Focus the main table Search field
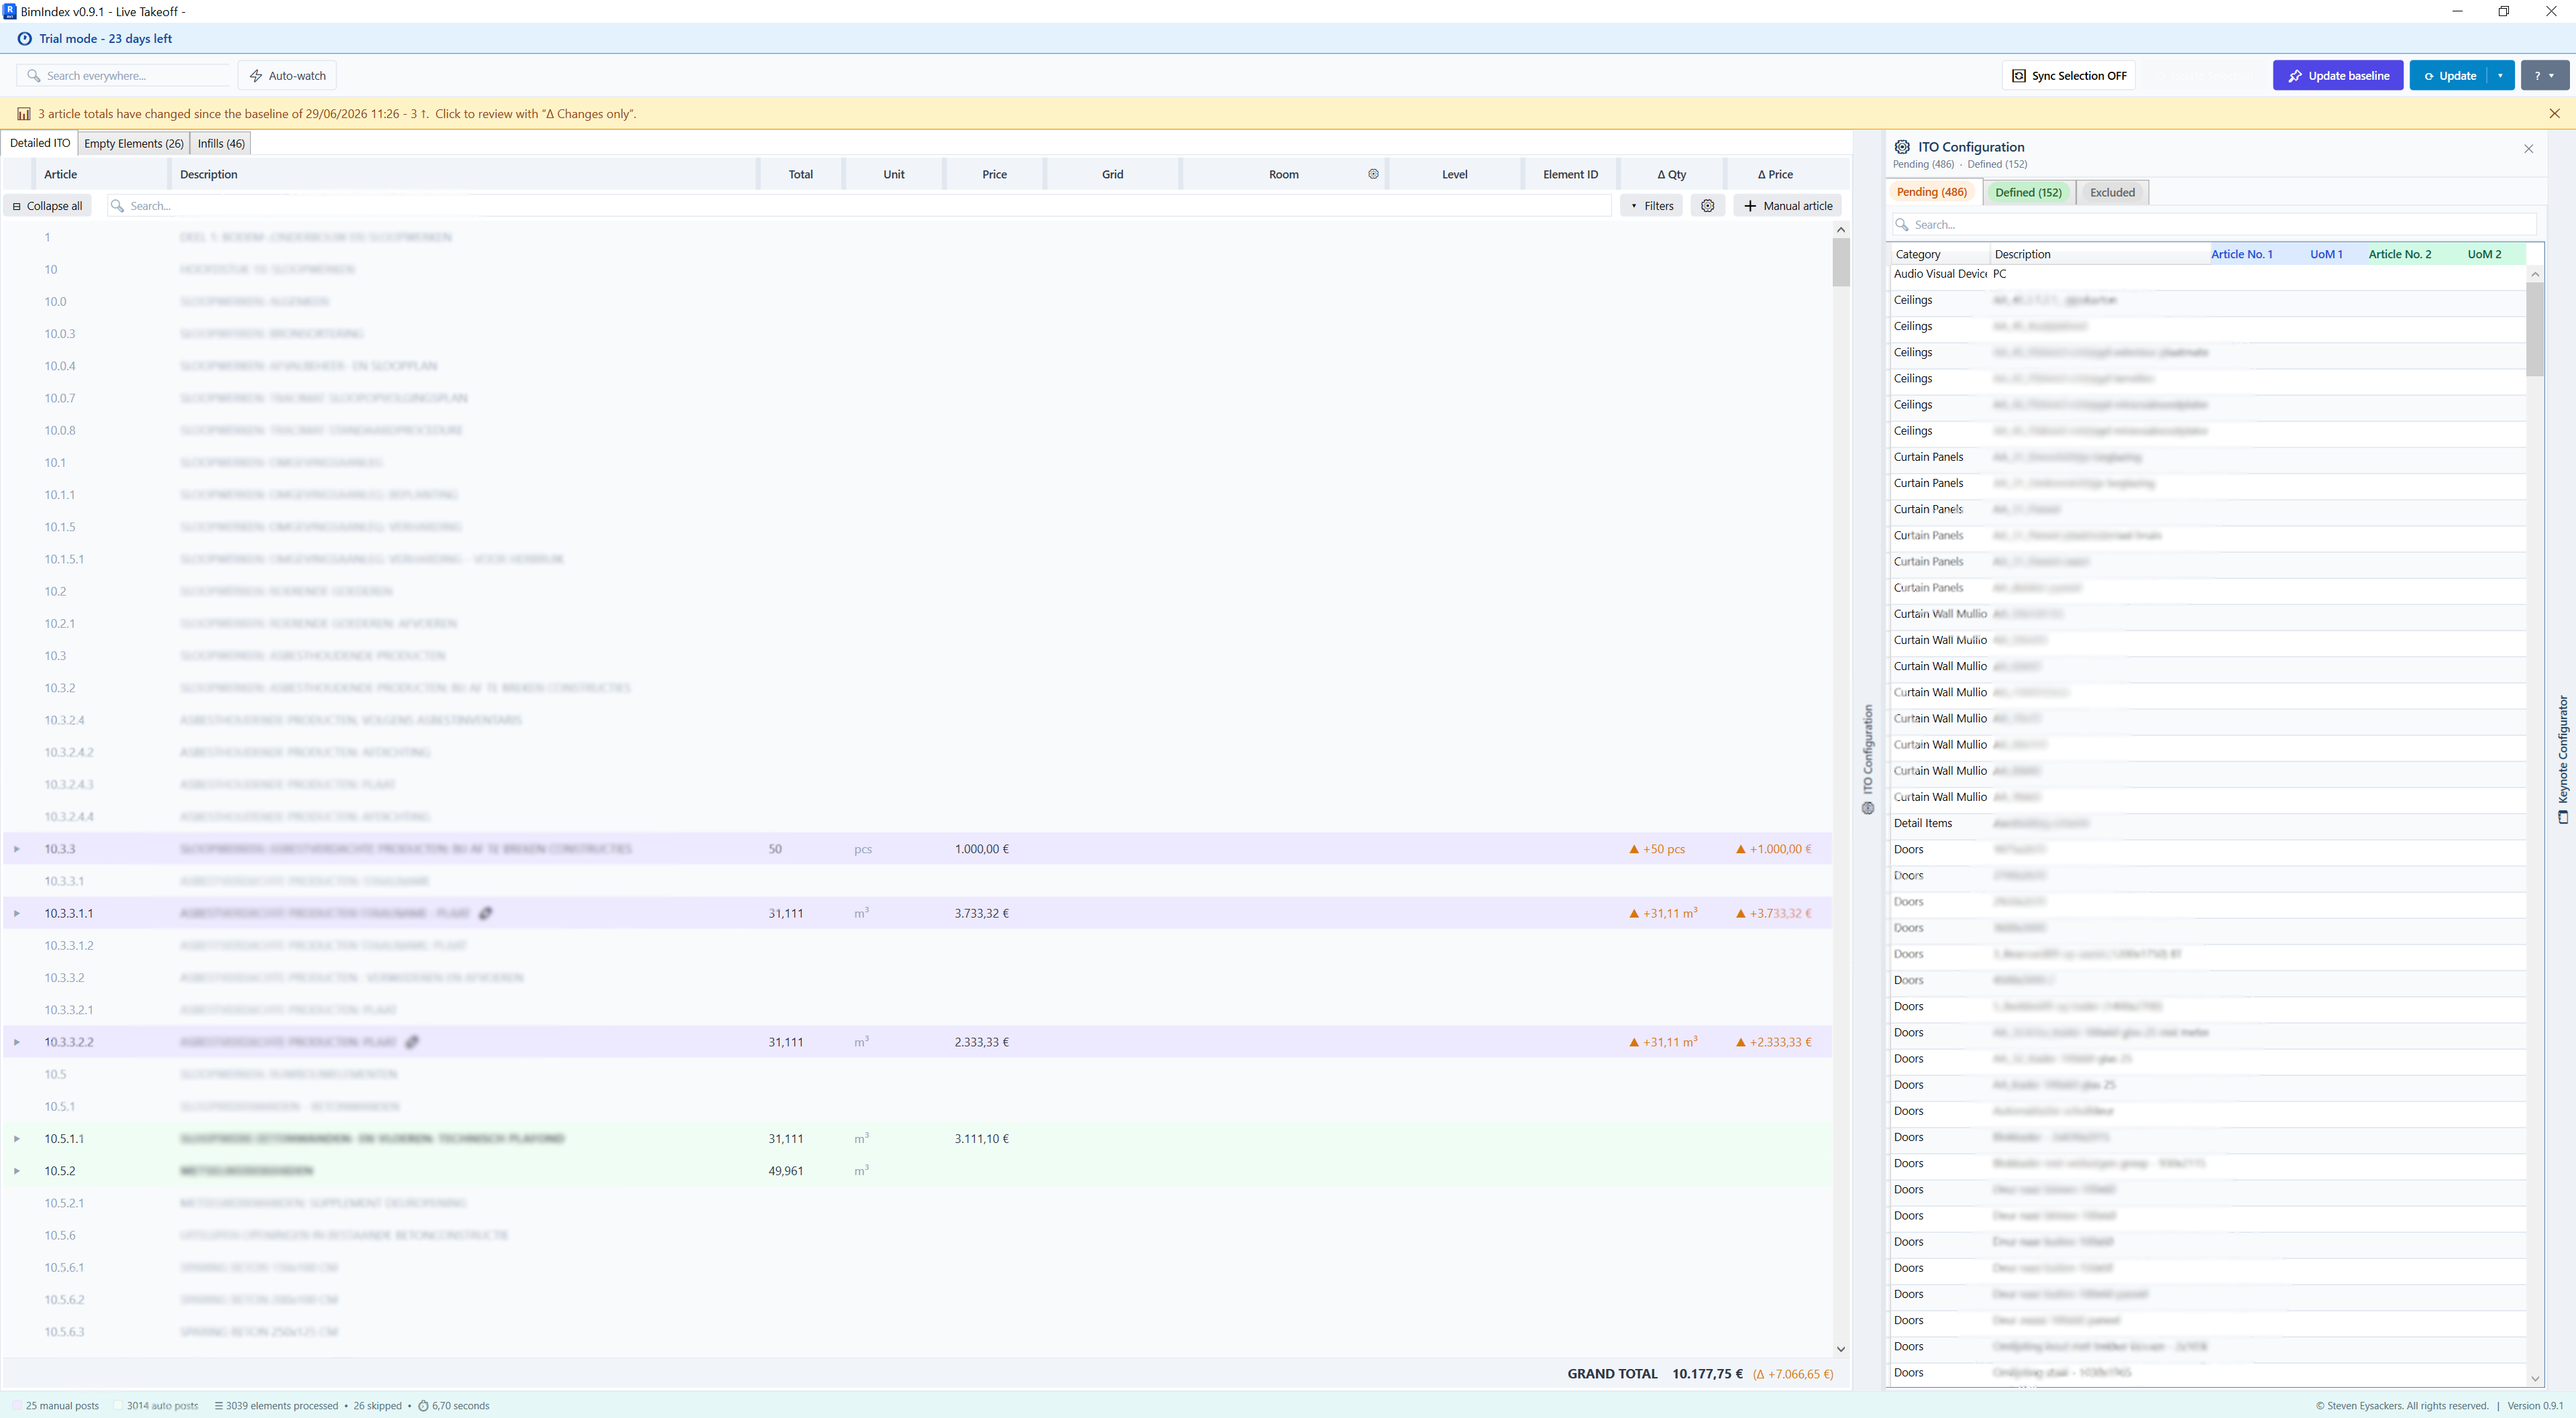2576x1418 pixels. coord(860,206)
